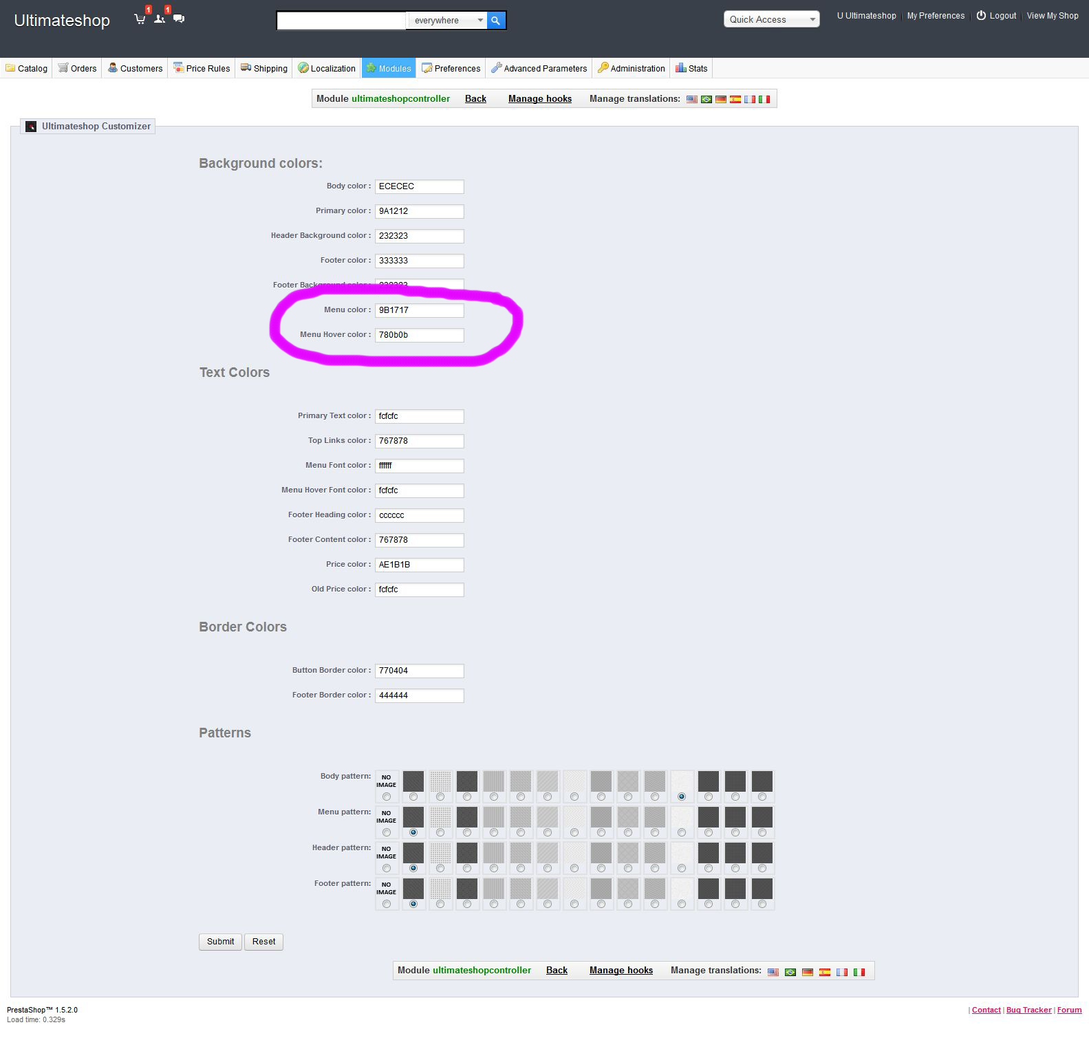Image resolution: width=1089 pixels, height=1049 pixels.
Task: Choose the French flag in bottom translations bar
Action: tap(842, 972)
